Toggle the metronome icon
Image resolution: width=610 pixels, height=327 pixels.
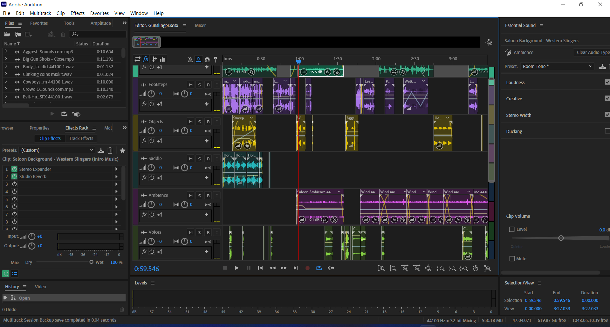pos(190,59)
